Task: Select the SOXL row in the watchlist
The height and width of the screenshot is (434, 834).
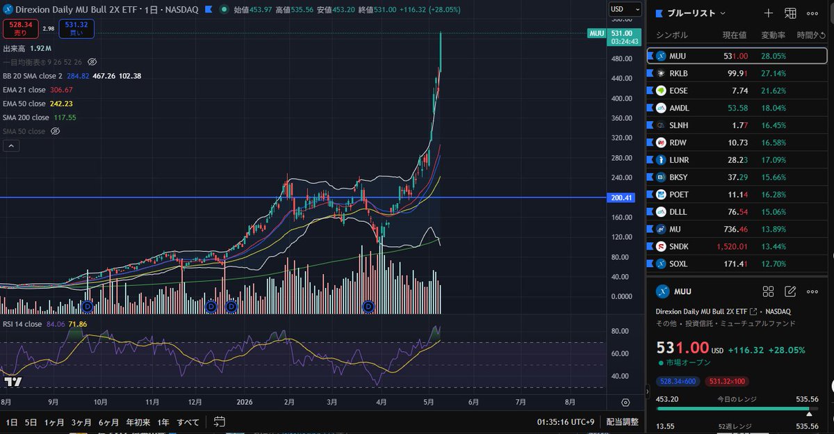Action: click(x=737, y=264)
